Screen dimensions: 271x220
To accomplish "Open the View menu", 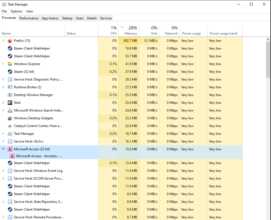I will tap(29, 11).
